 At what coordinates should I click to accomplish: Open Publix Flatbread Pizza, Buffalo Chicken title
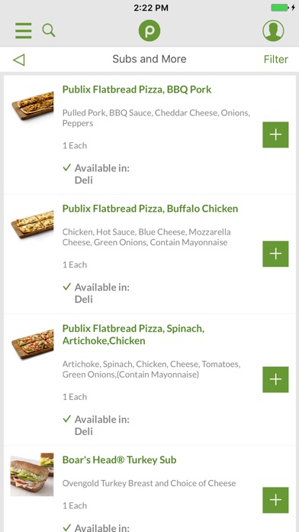click(150, 209)
